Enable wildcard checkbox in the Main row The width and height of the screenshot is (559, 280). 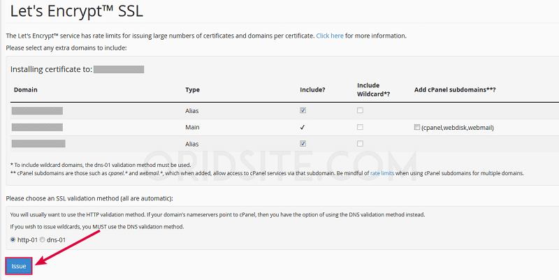click(360, 127)
